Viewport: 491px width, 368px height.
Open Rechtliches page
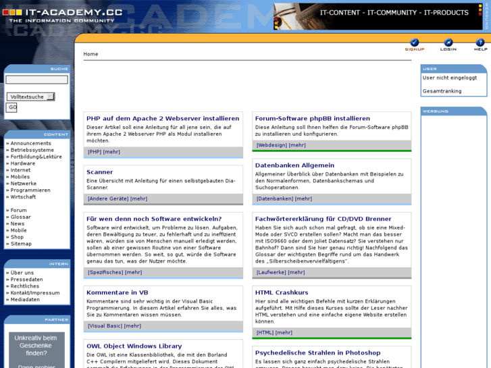(25, 286)
